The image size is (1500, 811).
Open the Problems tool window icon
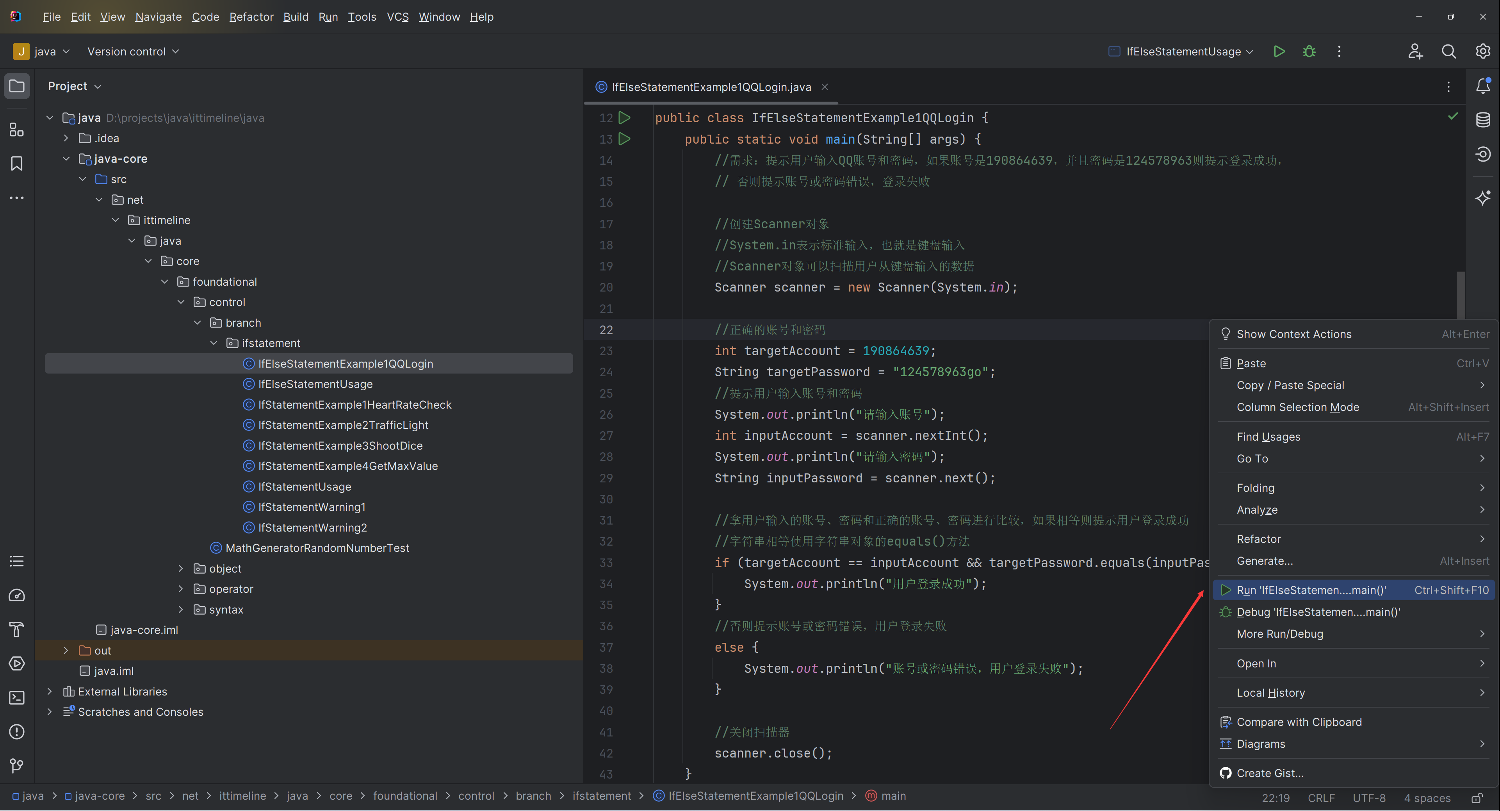[x=17, y=732]
